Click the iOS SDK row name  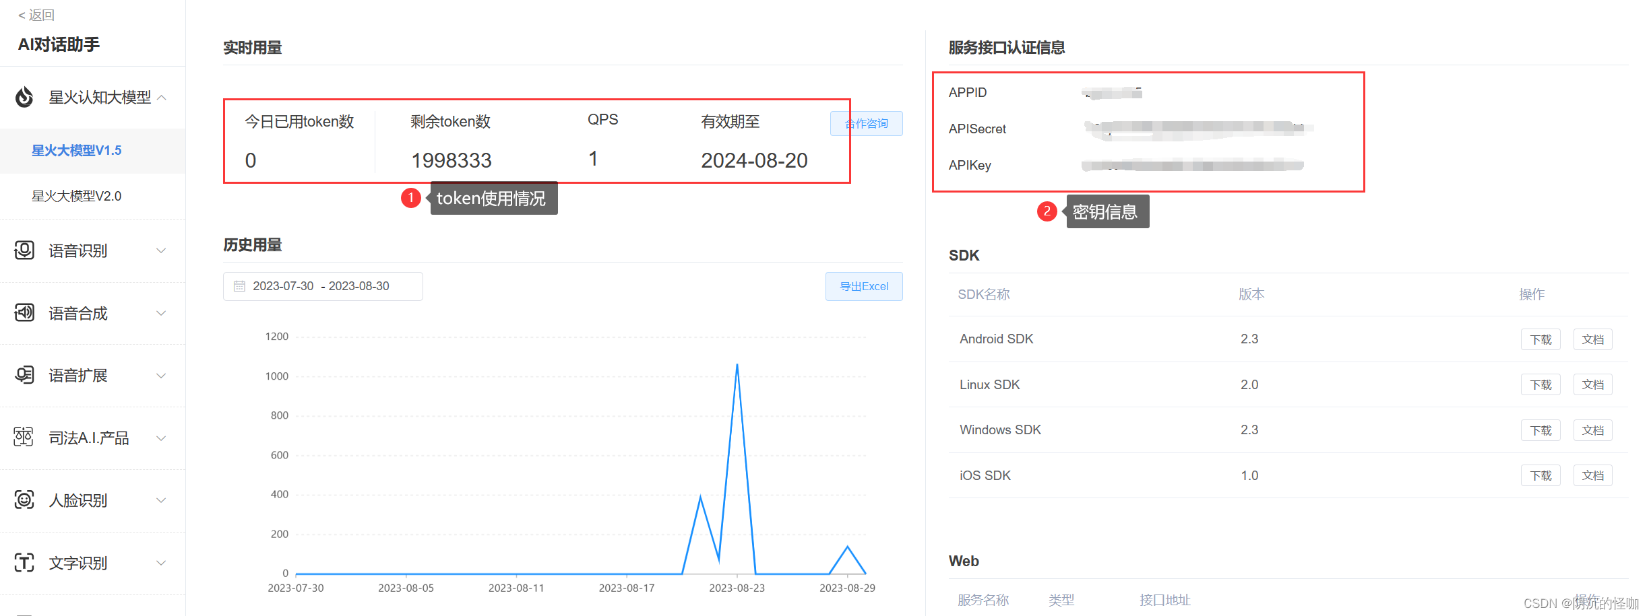985,476
